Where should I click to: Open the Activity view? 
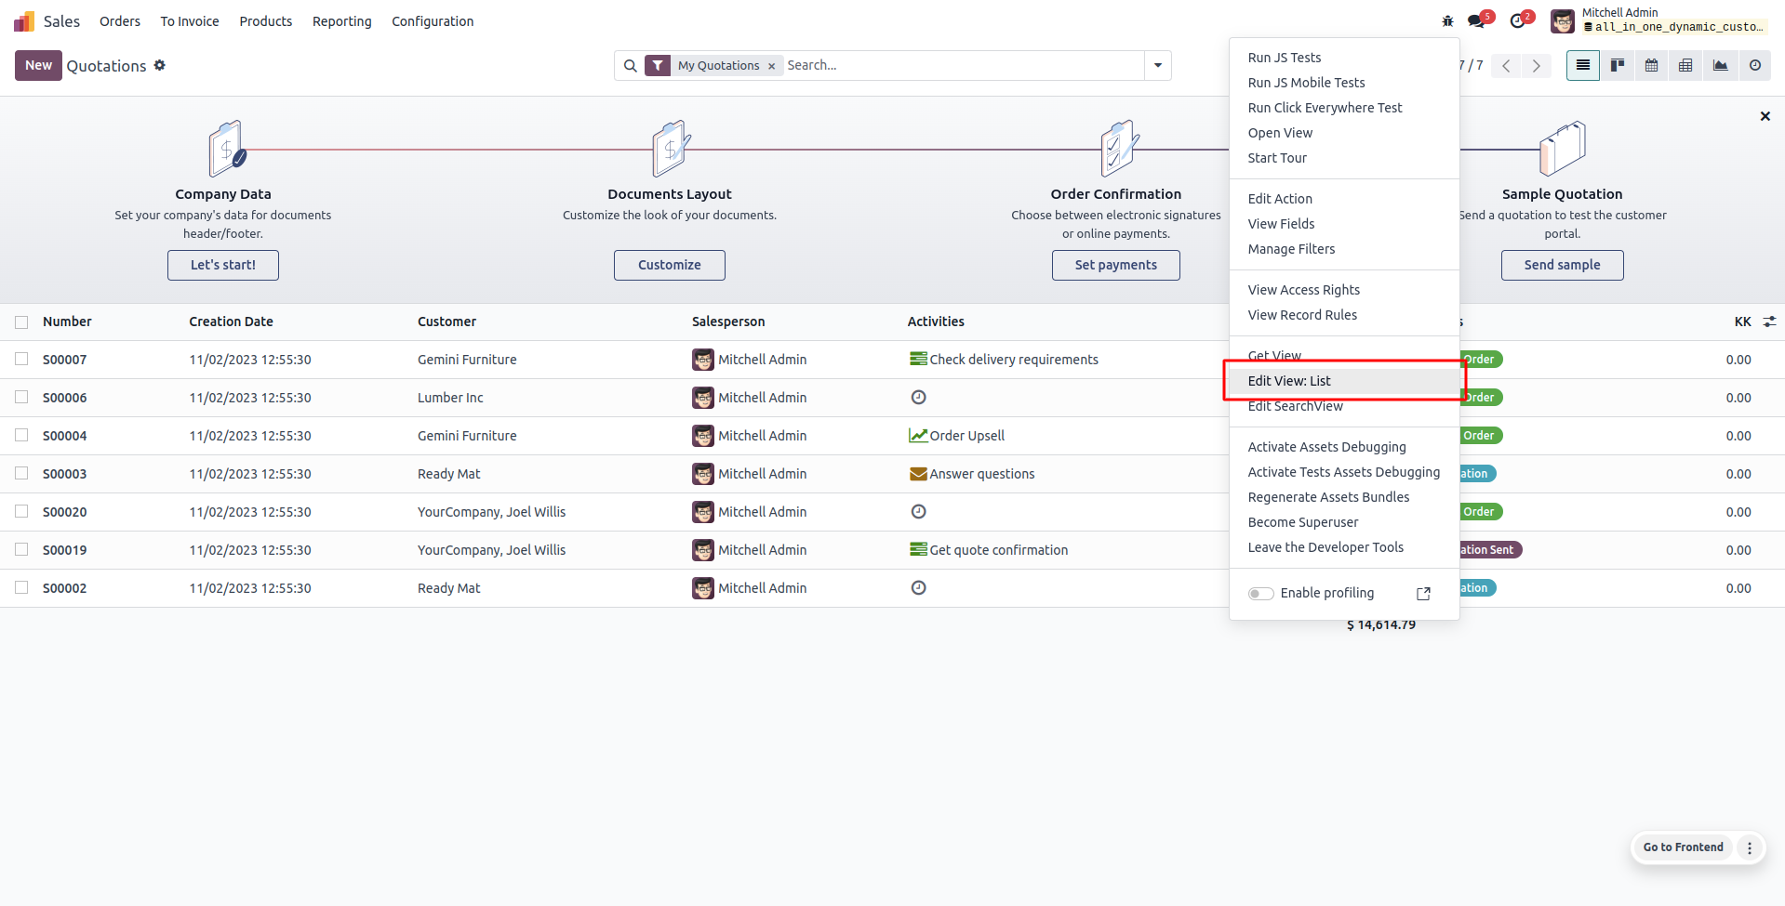click(x=1754, y=65)
